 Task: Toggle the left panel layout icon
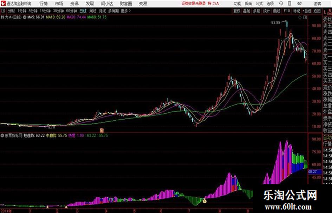click(x=3, y=11)
